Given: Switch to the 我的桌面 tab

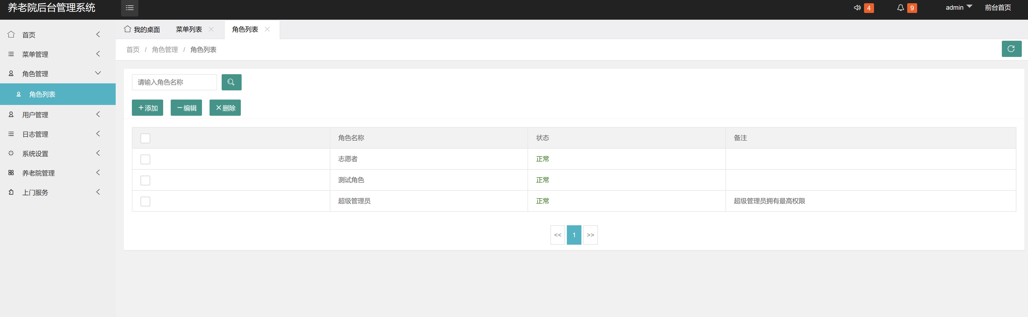Looking at the screenshot, I should [x=142, y=30].
